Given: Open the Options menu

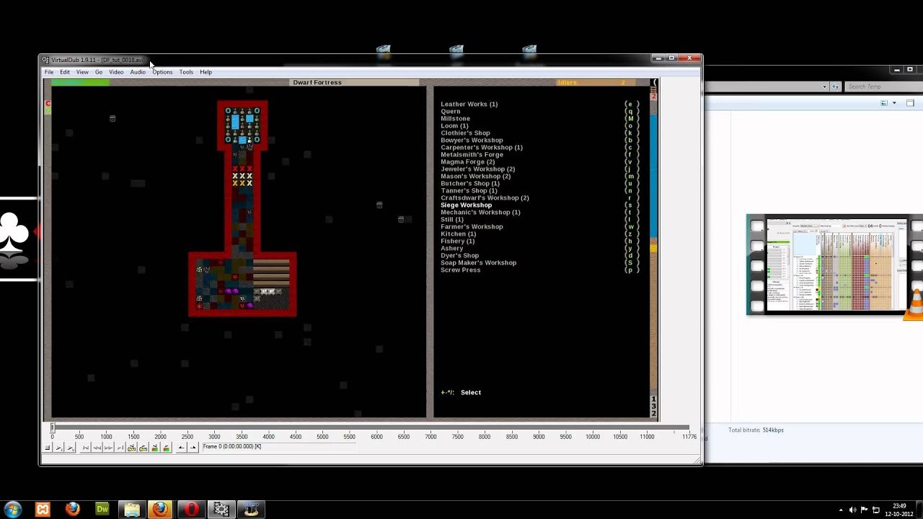Looking at the screenshot, I should pyautogui.click(x=162, y=72).
